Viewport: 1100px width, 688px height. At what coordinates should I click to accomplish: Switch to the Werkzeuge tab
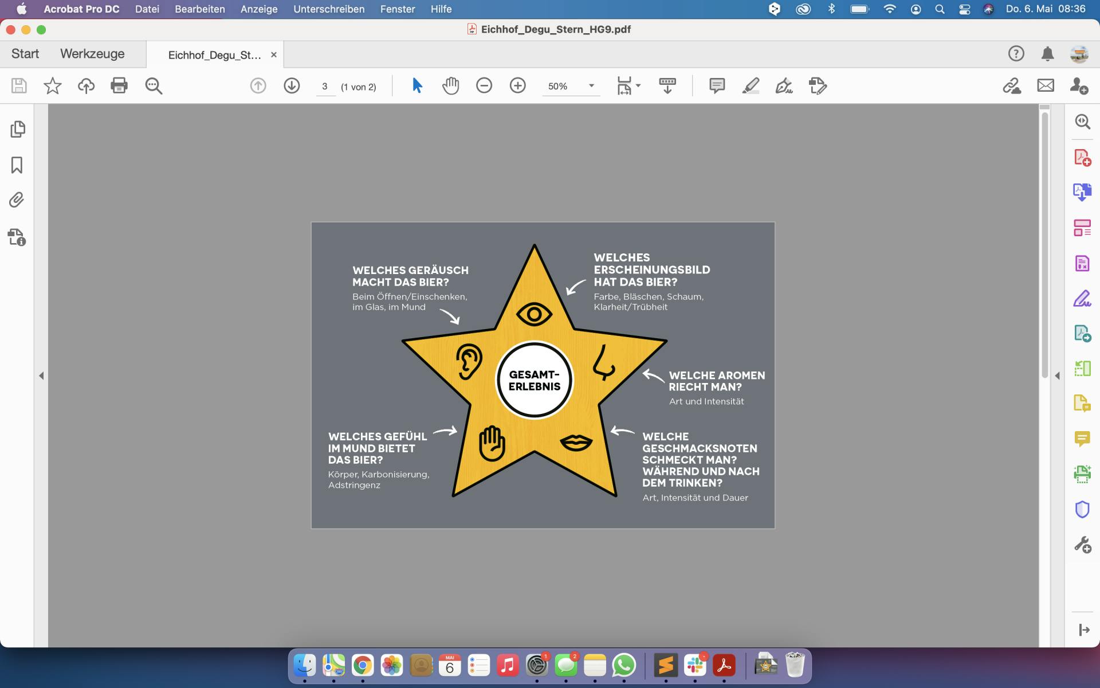[x=92, y=54]
